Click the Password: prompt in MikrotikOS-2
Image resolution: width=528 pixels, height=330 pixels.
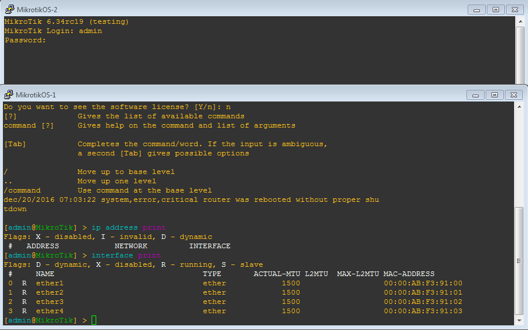[x=25, y=40]
